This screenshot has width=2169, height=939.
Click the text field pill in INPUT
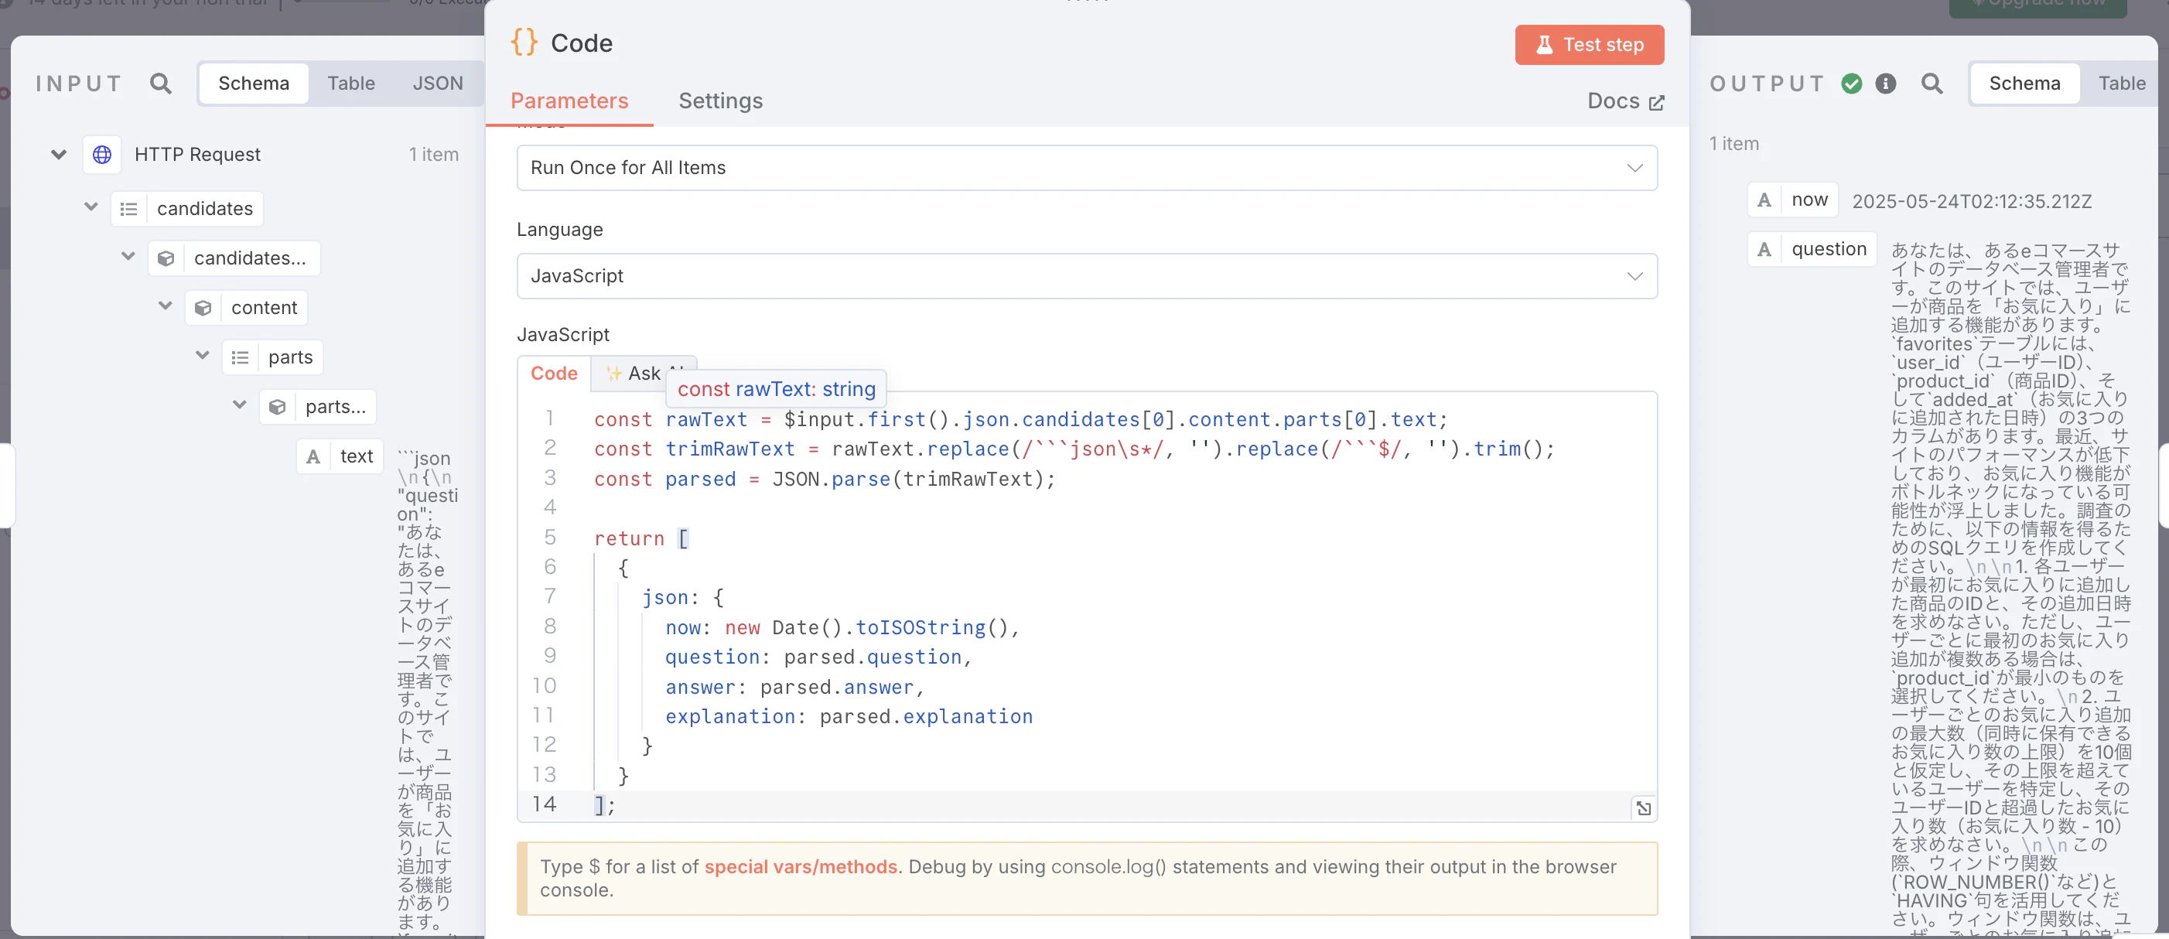pos(340,456)
